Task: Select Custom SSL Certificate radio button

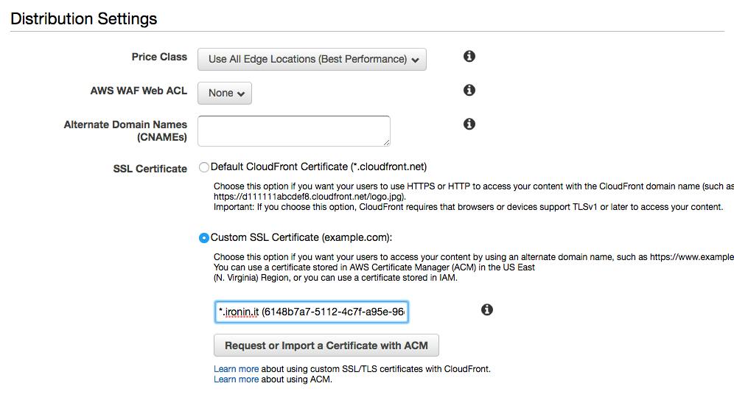Action: [x=203, y=238]
